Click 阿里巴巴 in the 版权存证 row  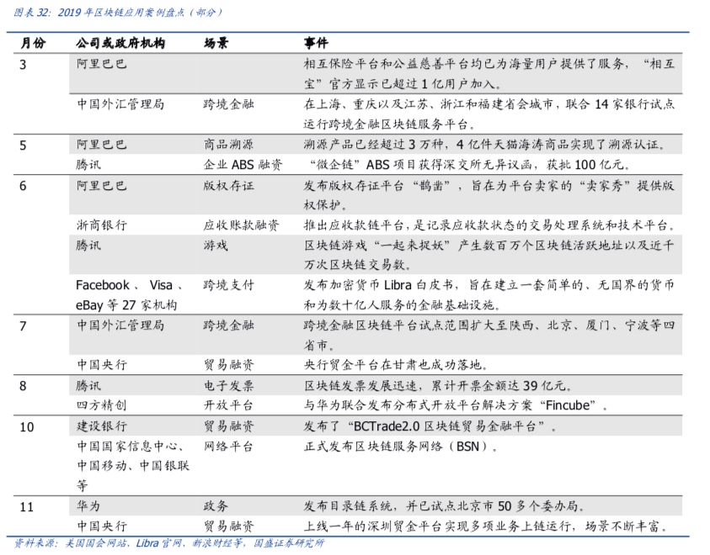[x=101, y=185]
